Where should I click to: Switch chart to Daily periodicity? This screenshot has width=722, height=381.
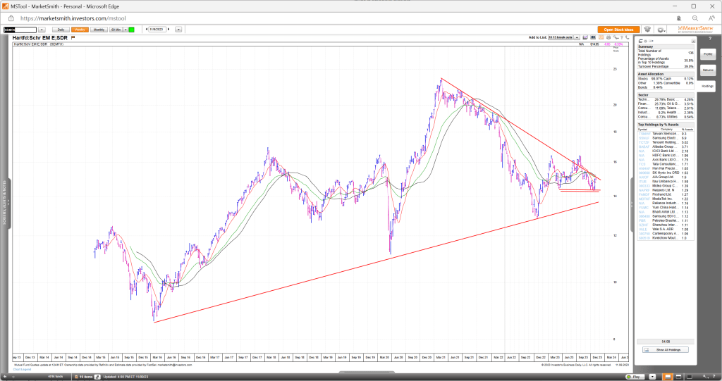point(61,30)
